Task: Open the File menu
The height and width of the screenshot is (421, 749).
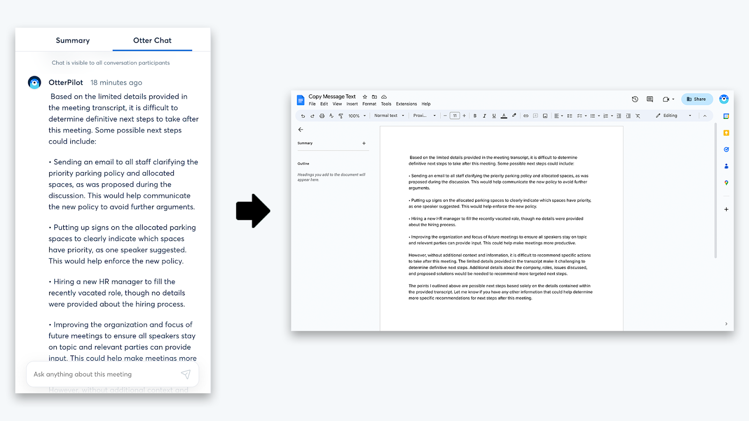Action: tap(312, 104)
